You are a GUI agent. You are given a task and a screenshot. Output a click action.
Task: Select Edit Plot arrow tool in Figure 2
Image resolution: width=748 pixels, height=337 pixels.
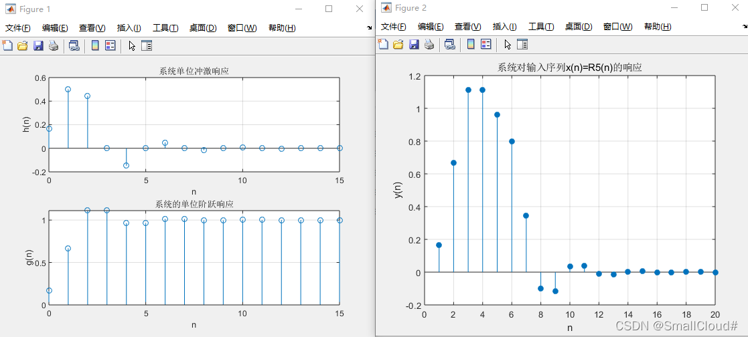(x=508, y=44)
